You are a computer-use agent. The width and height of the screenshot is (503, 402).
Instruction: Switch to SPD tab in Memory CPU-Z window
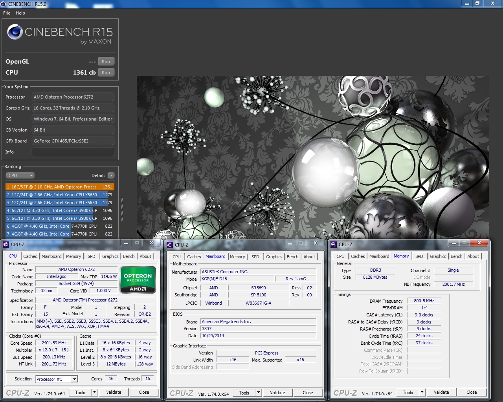point(419,256)
